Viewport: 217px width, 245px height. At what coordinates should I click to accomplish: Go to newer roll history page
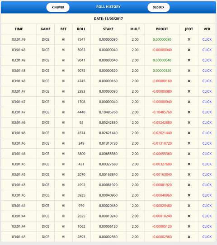[58, 7]
